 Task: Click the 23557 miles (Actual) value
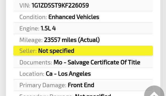coord(72,40)
